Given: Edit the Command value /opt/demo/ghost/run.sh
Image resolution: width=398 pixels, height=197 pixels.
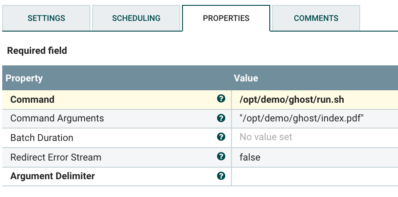Looking at the screenshot, I should click(292, 99).
